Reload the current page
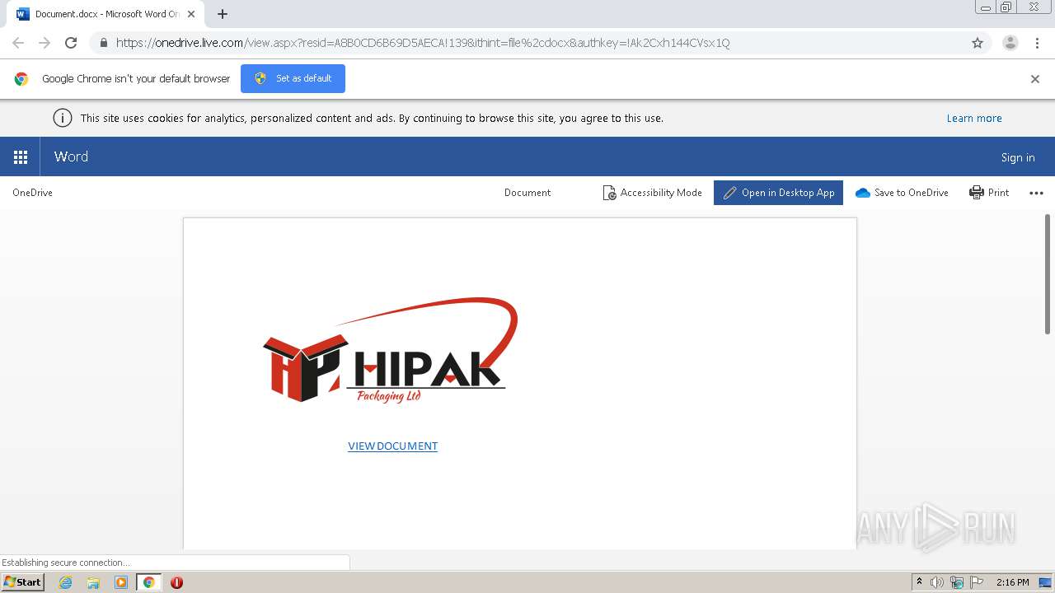Screen dimensions: 1055x593 (x=71, y=43)
